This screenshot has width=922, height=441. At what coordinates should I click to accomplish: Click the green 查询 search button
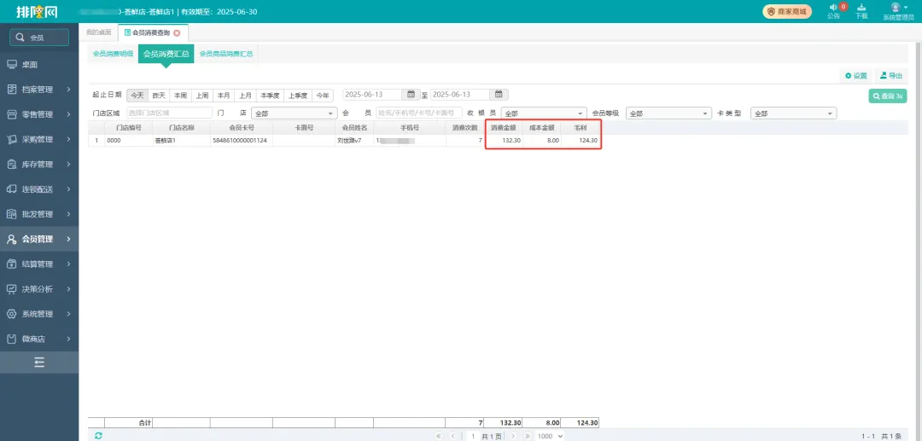point(887,96)
